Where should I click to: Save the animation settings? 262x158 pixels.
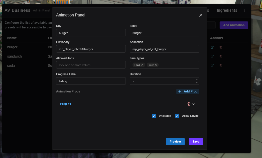click(x=196, y=142)
